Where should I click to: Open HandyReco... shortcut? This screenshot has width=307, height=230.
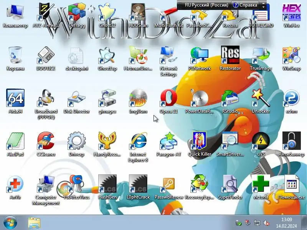click(107, 144)
